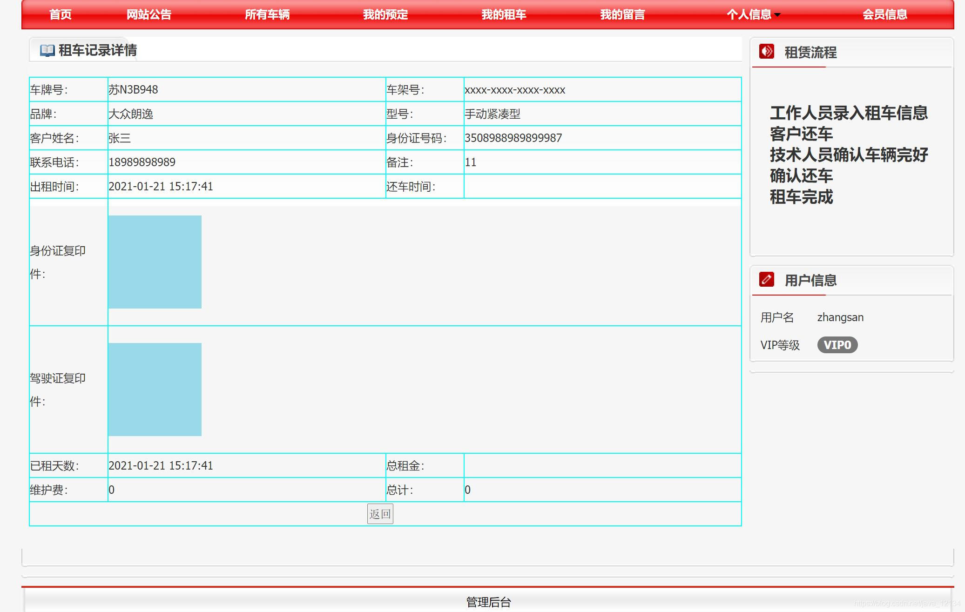Click the red 租赁流程 panel icon
This screenshot has width=965, height=612.
pyautogui.click(x=766, y=51)
